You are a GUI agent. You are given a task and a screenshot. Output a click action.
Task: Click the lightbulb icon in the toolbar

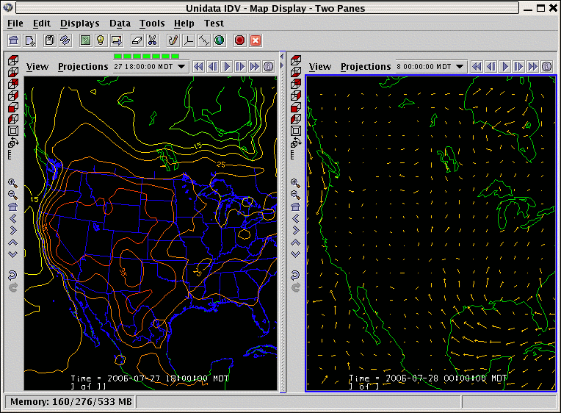[x=101, y=40]
